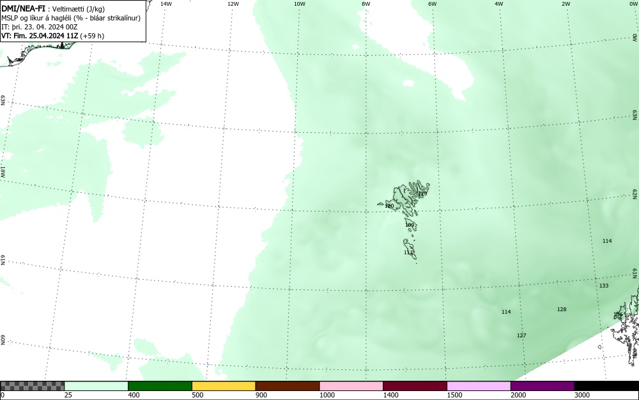Click the 2W longitude label

tap(566, 4)
